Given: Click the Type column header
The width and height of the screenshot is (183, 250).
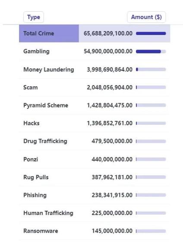Looking at the screenshot, I should point(34,17).
